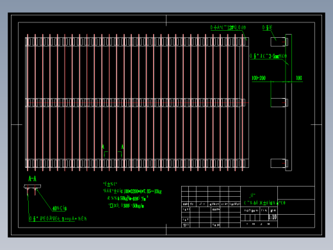Click the standalone "100" dimension at right

tap(299, 78)
